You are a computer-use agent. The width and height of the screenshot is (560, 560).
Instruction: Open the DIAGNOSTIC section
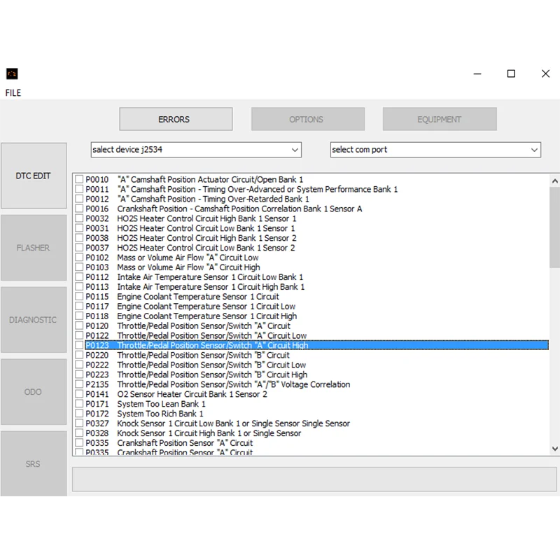click(34, 320)
